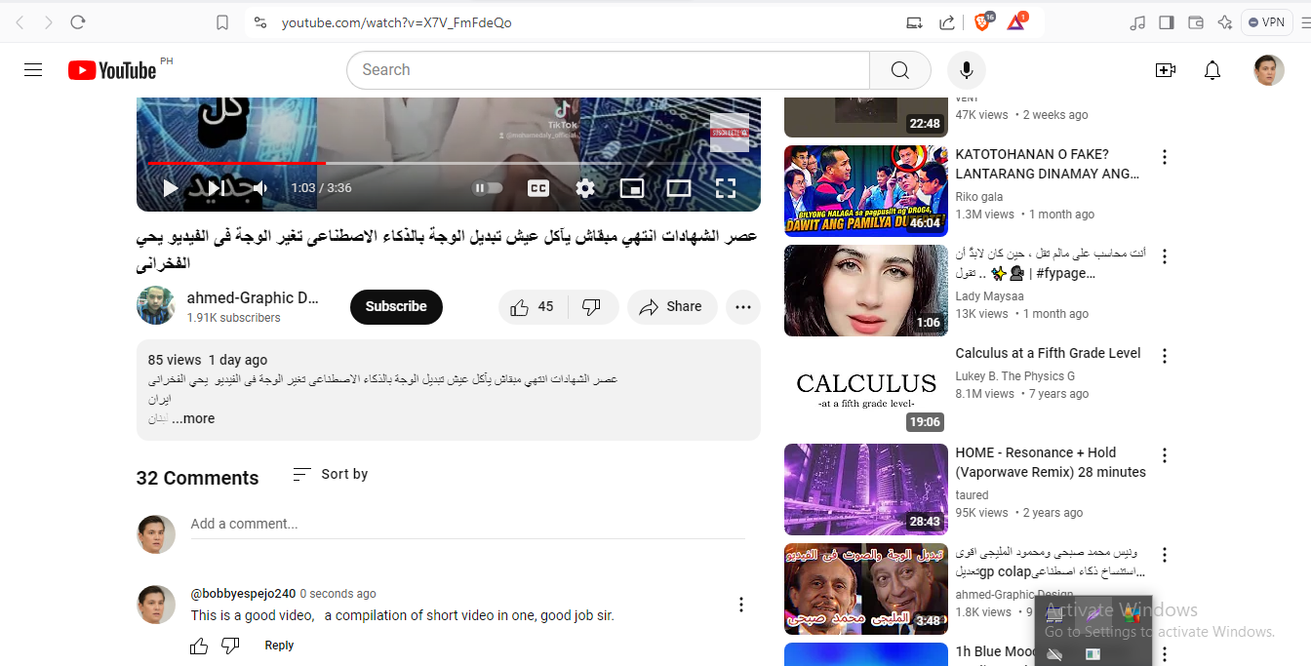The height and width of the screenshot is (666, 1311).
Task: Click the Add a comment field
Action: pos(467,524)
